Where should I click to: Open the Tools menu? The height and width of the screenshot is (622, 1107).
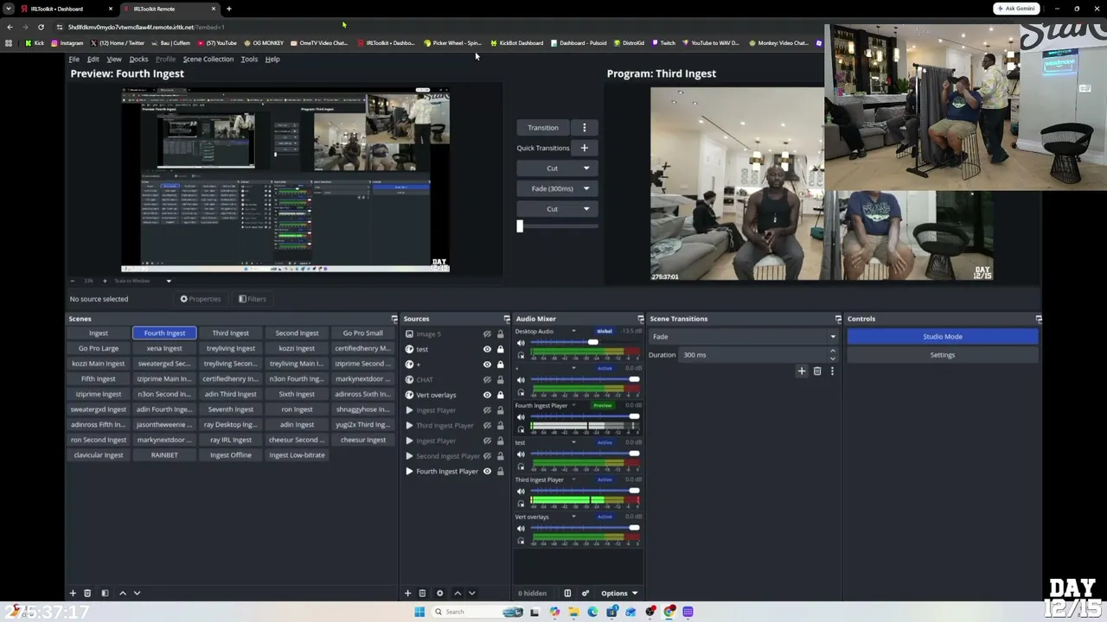pyautogui.click(x=249, y=59)
